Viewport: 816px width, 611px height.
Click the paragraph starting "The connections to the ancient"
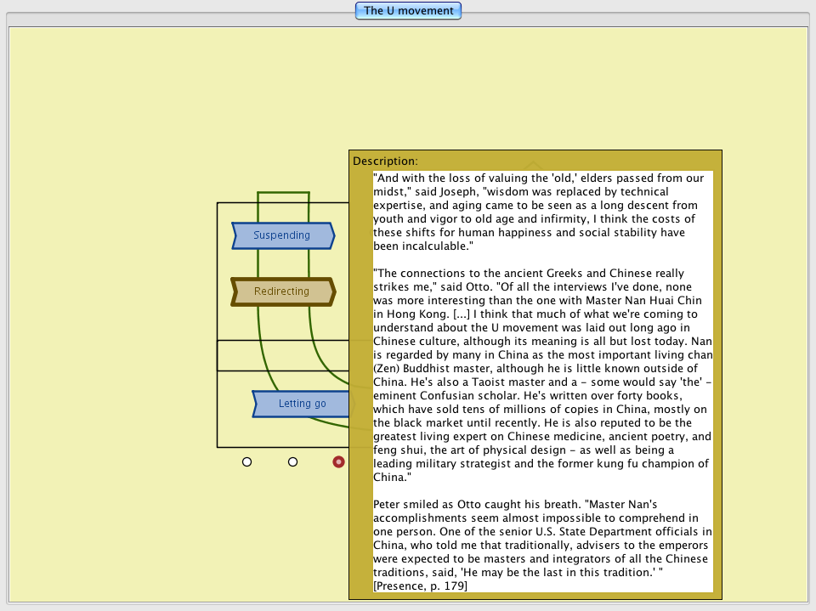point(542,374)
